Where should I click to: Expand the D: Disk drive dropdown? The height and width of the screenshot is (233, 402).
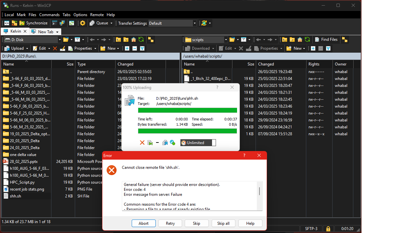60,40
